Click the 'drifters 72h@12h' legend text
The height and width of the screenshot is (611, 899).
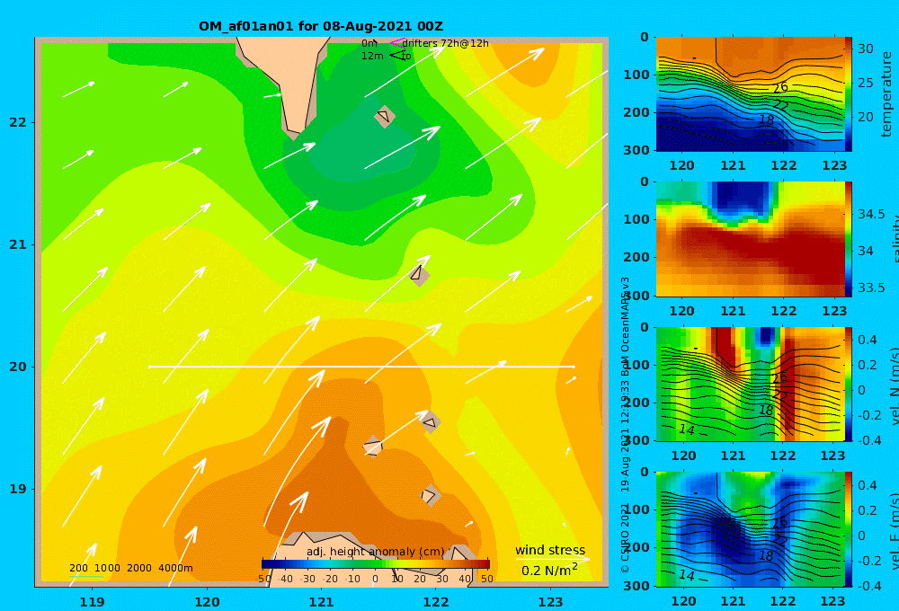pos(446,43)
